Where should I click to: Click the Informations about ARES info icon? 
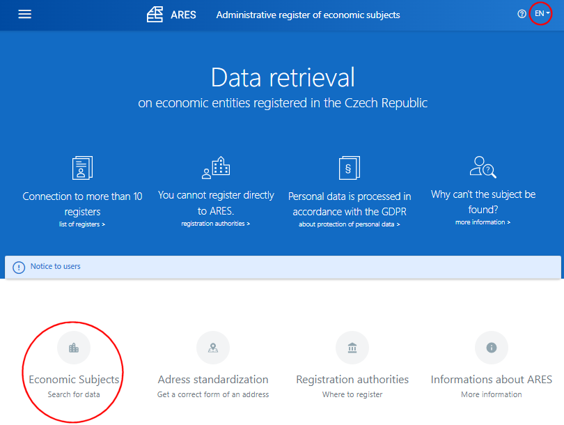pos(492,348)
